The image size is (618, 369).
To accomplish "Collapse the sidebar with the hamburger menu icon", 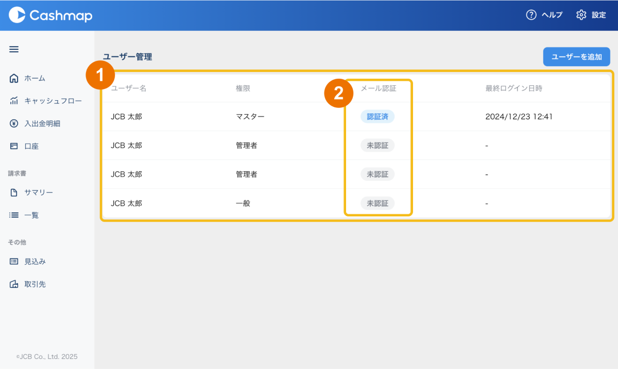I will [x=14, y=49].
